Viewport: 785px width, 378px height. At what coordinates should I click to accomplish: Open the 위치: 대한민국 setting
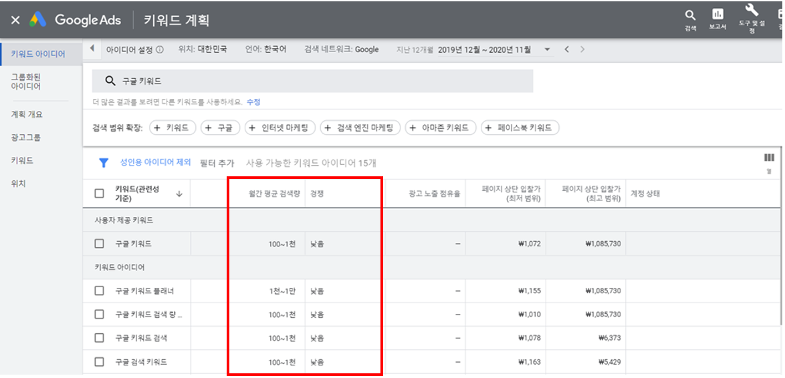tap(202, 49)
